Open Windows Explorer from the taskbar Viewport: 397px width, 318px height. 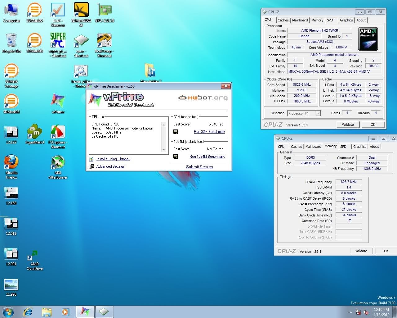pos(47,312)
